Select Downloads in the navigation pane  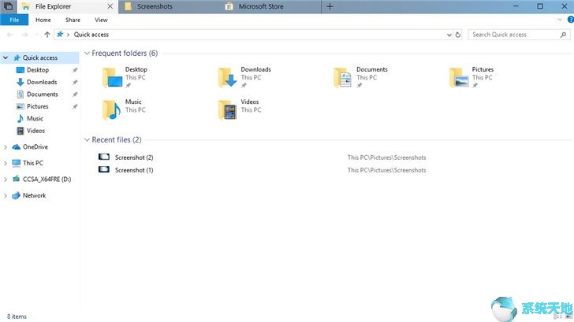(42, 82)
